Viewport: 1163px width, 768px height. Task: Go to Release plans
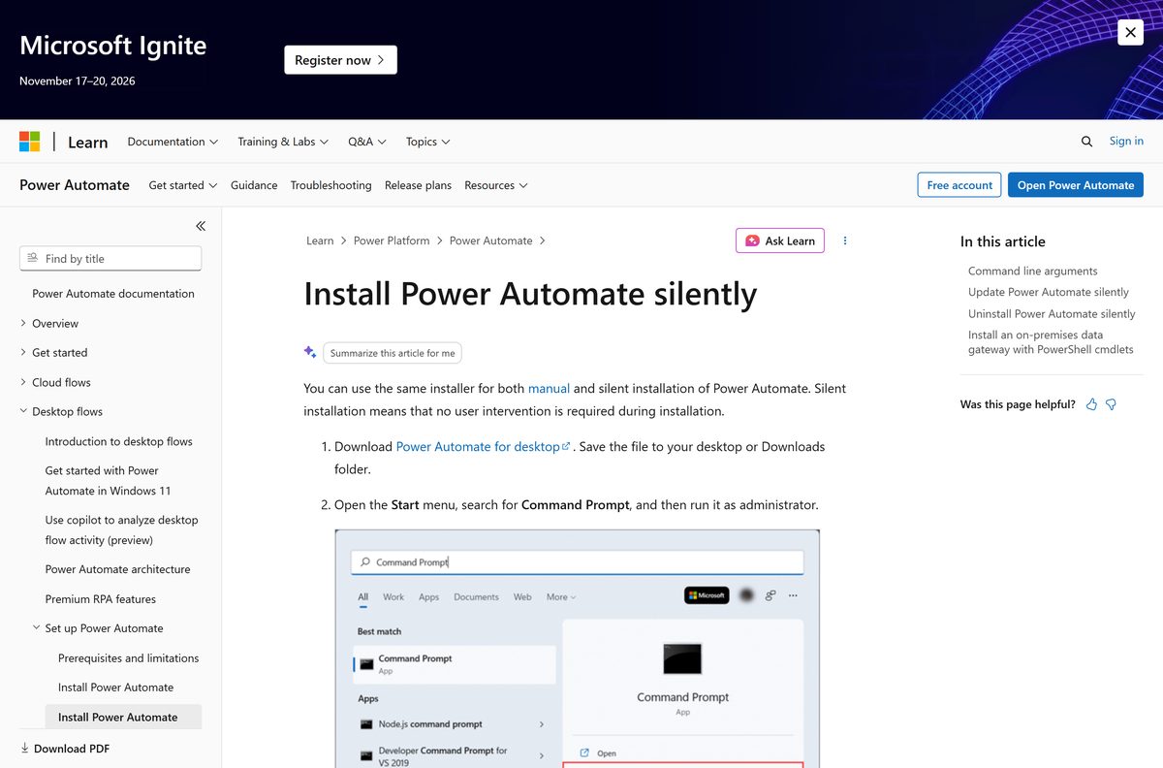point(418,185)
